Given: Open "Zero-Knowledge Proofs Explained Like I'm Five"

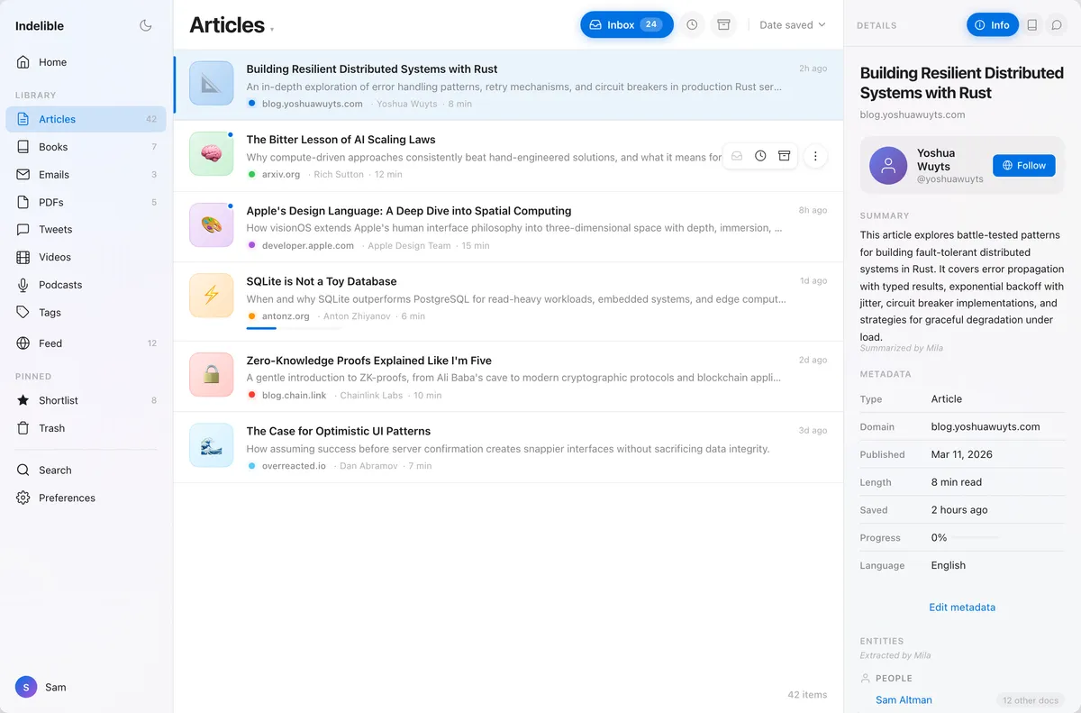Looking at the screenshot, I should (x=369, y=361).
